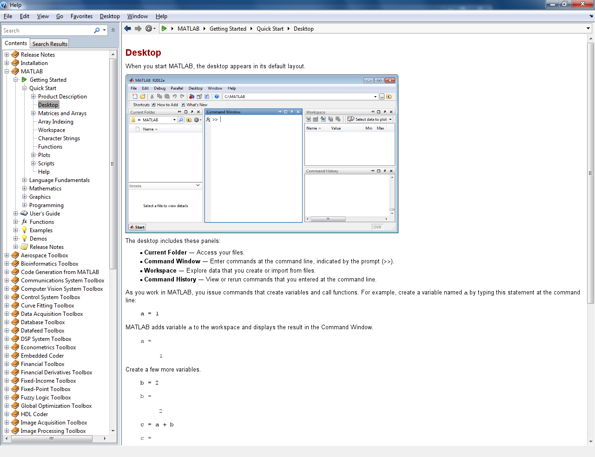
Task: Click the Database Toolbox book icon
Action: (x=15, y=322)
